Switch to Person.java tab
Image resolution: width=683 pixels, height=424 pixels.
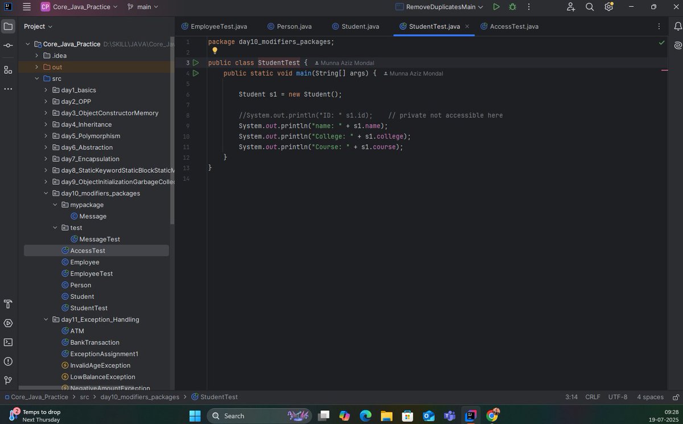[x=289, y=26]
